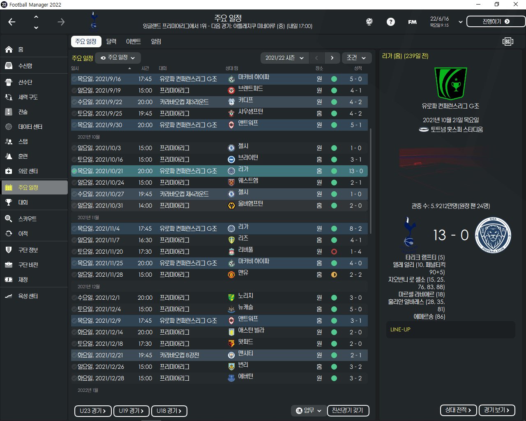
Task: Go back using the left arrow
Action: coord(12,22)
